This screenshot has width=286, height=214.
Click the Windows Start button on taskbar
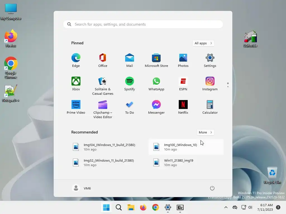tap(106, 207)
